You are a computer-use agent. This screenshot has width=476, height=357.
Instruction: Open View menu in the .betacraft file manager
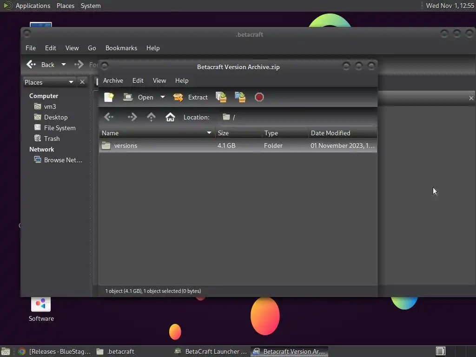point(72,48)
